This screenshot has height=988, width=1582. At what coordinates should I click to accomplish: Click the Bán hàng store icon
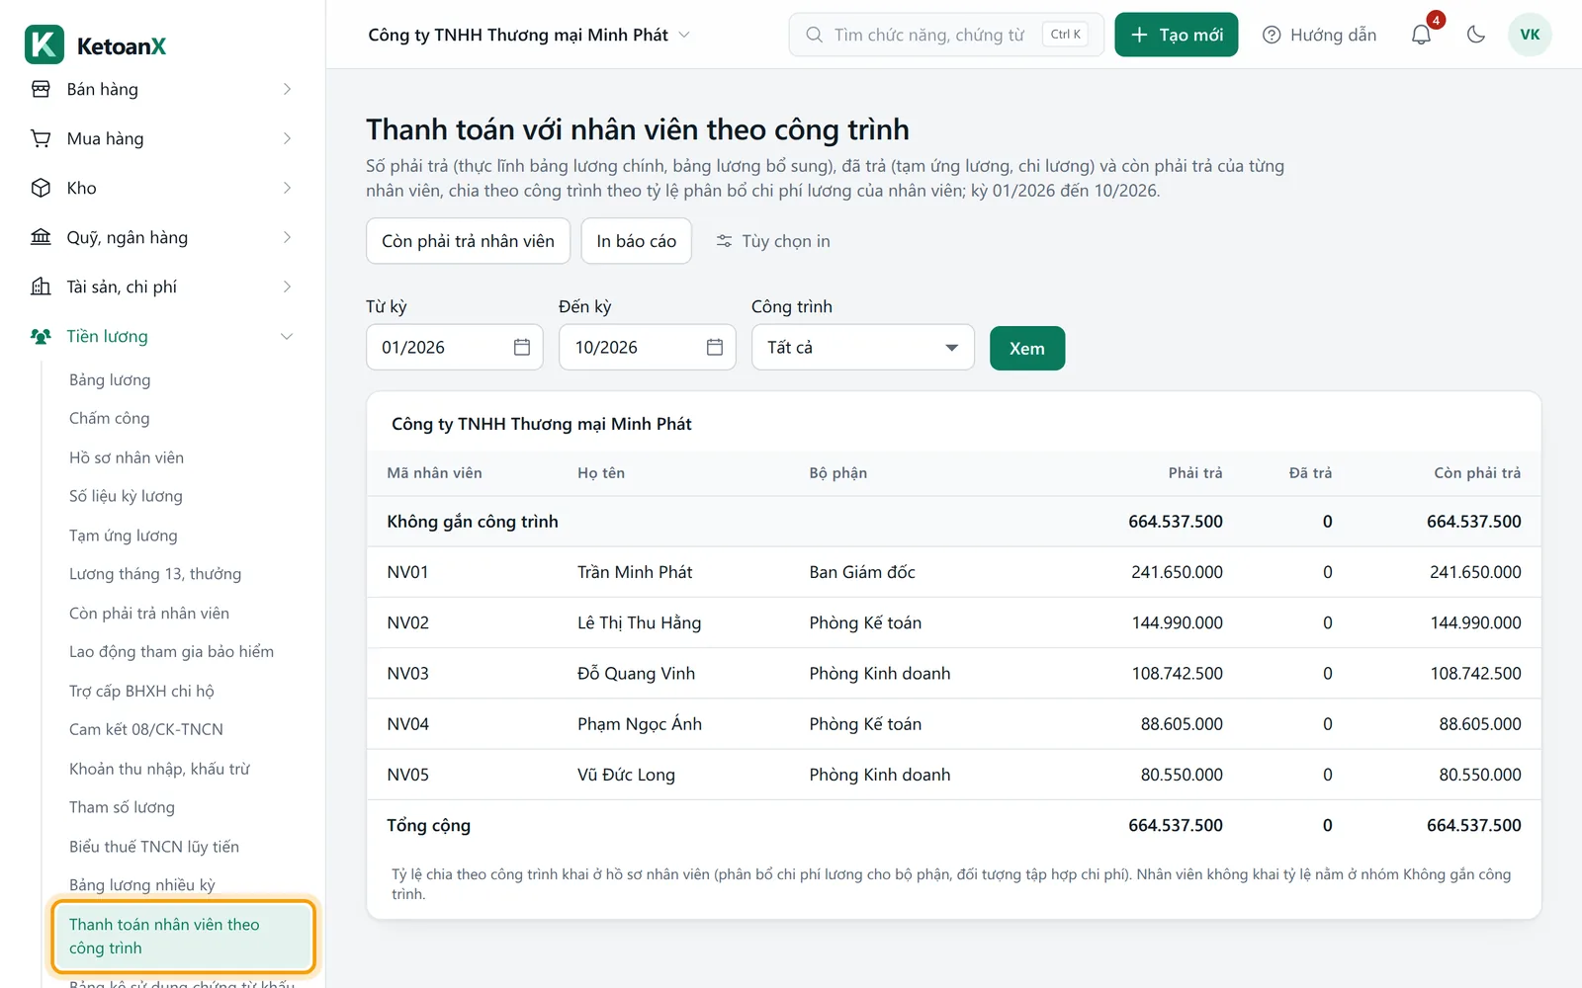click(41, 89)
